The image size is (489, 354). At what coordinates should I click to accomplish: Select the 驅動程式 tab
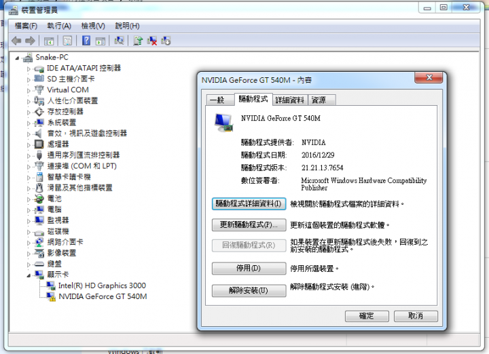point(253,99)
